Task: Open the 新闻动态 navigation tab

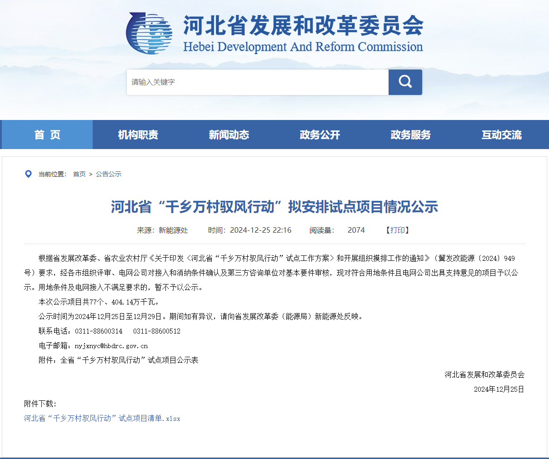Action: pos(229,135)
